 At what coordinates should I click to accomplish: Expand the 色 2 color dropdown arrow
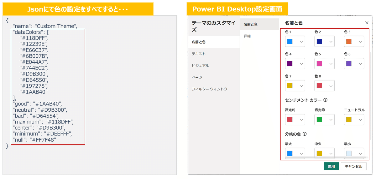[x=331, y=41]
